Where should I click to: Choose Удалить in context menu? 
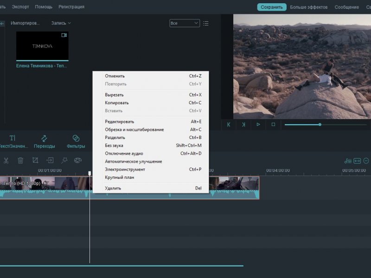click(150, 189)
